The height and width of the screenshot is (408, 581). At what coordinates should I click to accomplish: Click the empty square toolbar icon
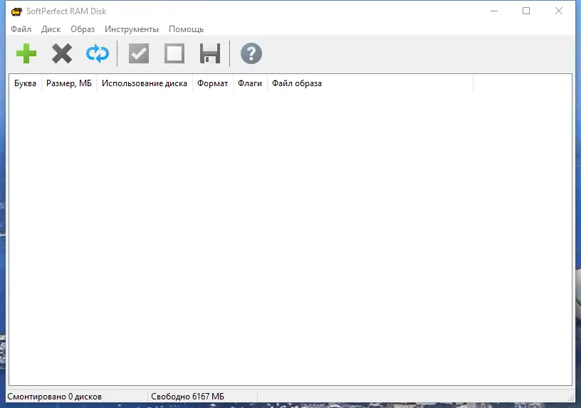tap(174, 53)
